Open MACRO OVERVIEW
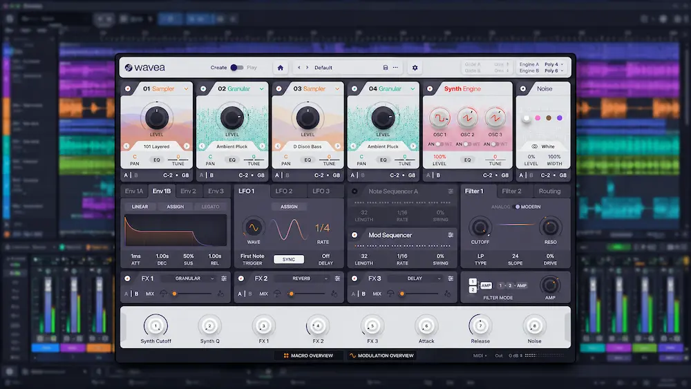Screen dimensions: 691x389 (308, 356)
